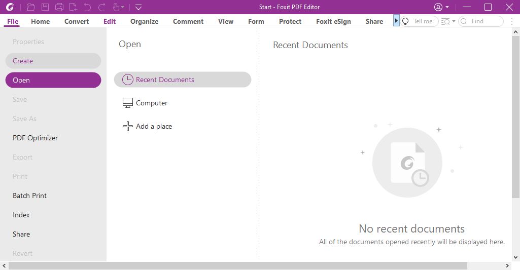Open the touch mode hand dropdown

(x=118, y=7)
